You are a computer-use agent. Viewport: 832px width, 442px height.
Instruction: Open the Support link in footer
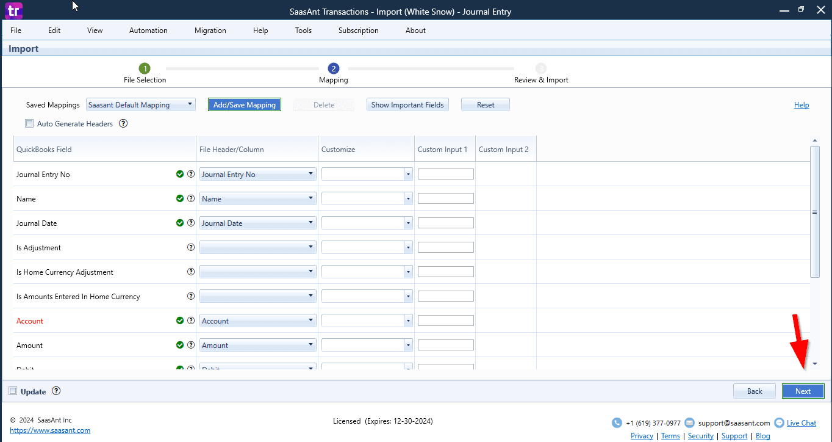734,436
